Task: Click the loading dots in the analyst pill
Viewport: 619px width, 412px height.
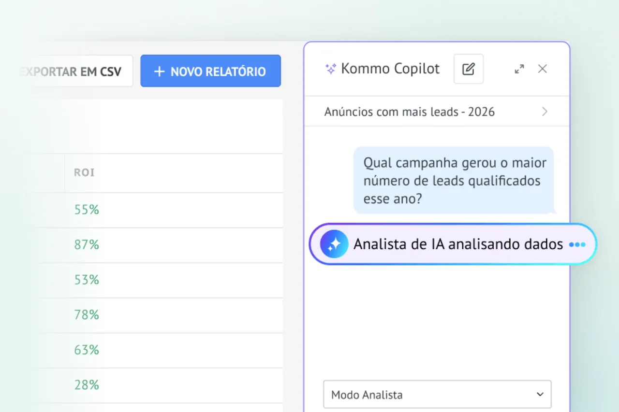Action: [x=577, y=244]
